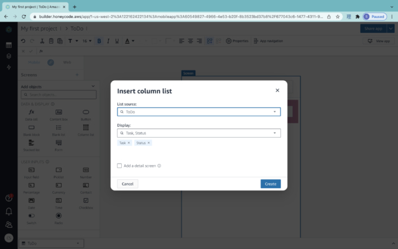Open Builder icon in left sidebar
398x249 pixels.
[x=9, y=56]
